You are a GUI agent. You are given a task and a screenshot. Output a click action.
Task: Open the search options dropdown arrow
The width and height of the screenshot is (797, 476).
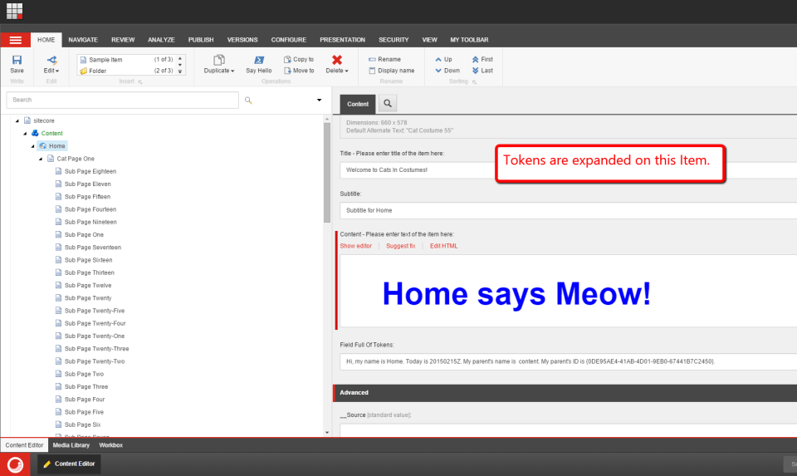tap(319, 101)
